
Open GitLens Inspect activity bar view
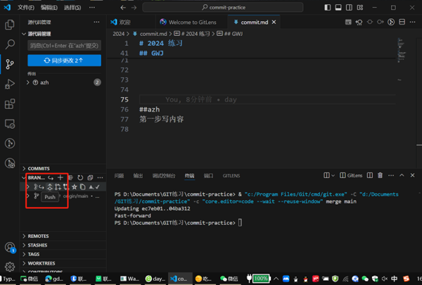(x=10, y=163)
